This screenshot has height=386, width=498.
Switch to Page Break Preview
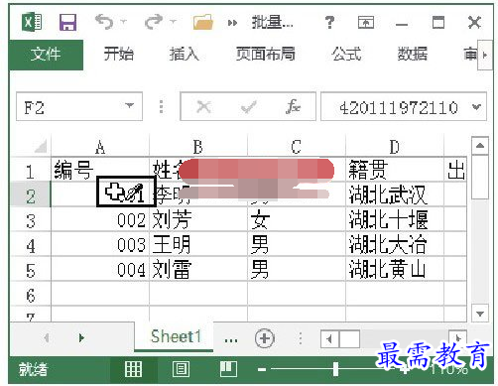[228, 369]
